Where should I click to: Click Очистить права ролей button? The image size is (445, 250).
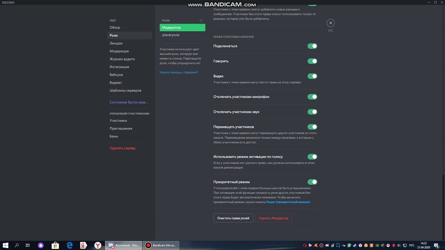233,218
